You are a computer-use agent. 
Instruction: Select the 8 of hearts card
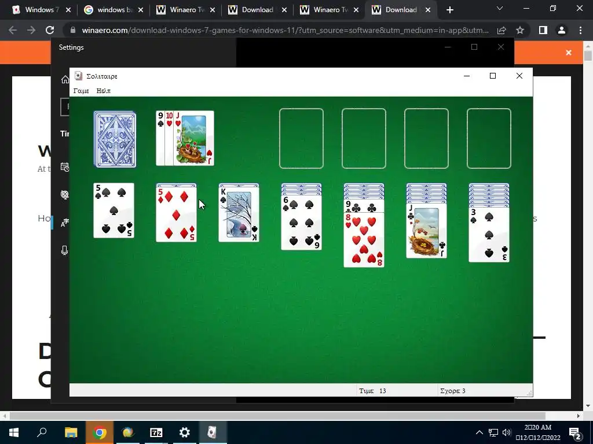point(364,240)
